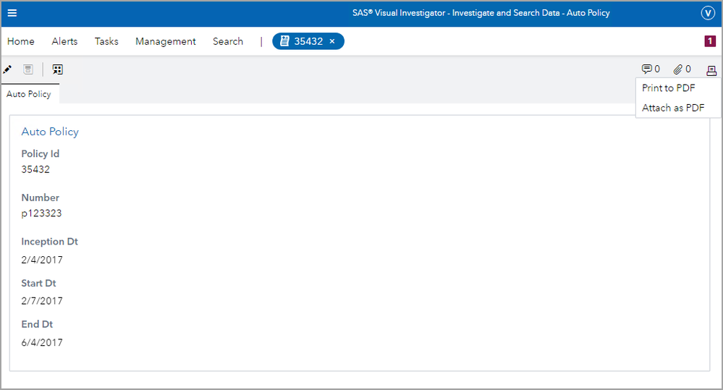Switch to the Auto Policy tab

tap(29, 94)
